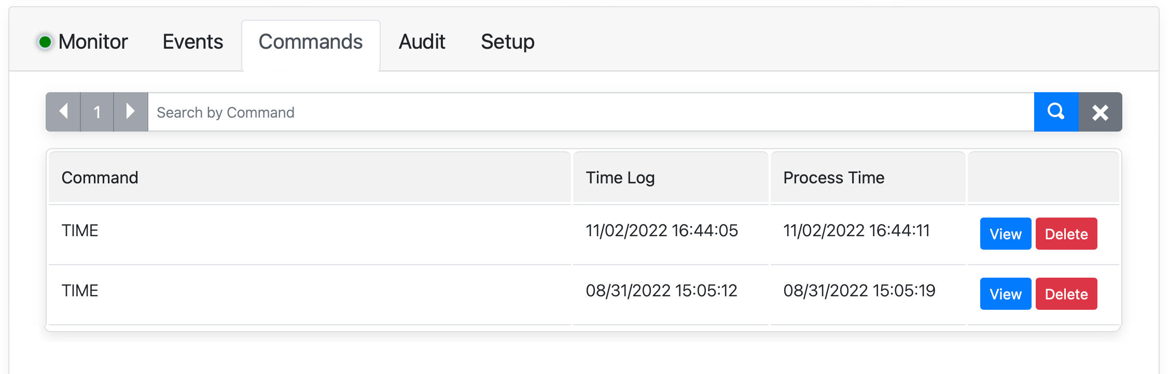The width and height of the screenshot is (1169, 374).
Task: Switch to the Events tab
Action: (x=192, y=42)
